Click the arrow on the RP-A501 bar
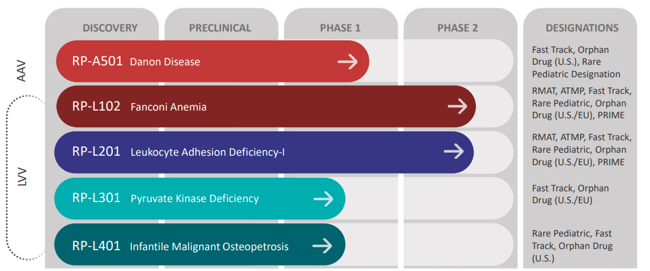 pyautogui.click(x=348, y=62)
